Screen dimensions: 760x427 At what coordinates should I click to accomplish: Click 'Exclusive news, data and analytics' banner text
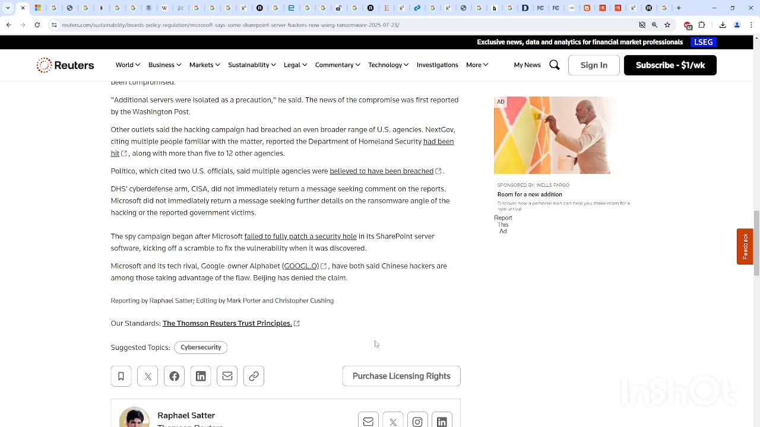point(580,42)
